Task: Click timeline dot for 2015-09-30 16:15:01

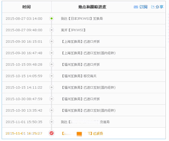Action: point(52,41)
